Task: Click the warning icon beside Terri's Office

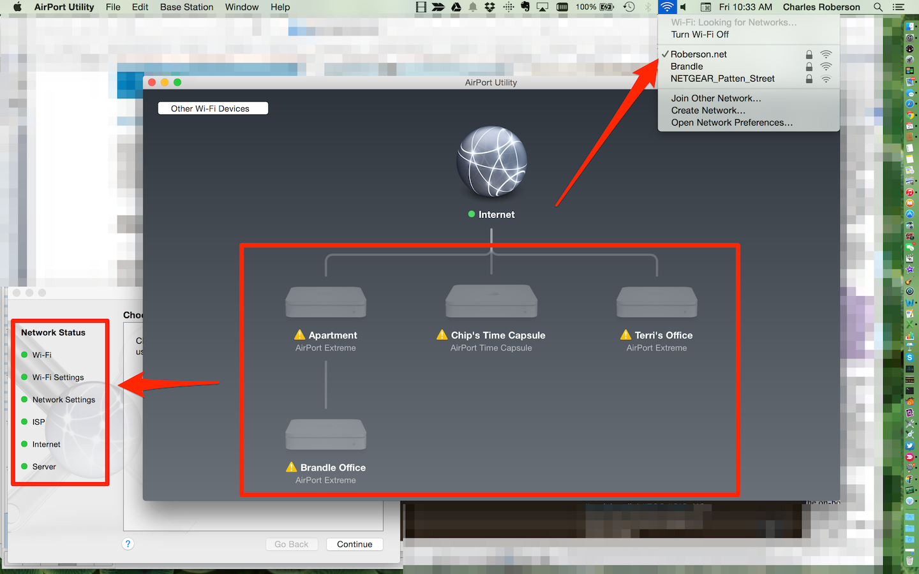Action: [626, 335]
